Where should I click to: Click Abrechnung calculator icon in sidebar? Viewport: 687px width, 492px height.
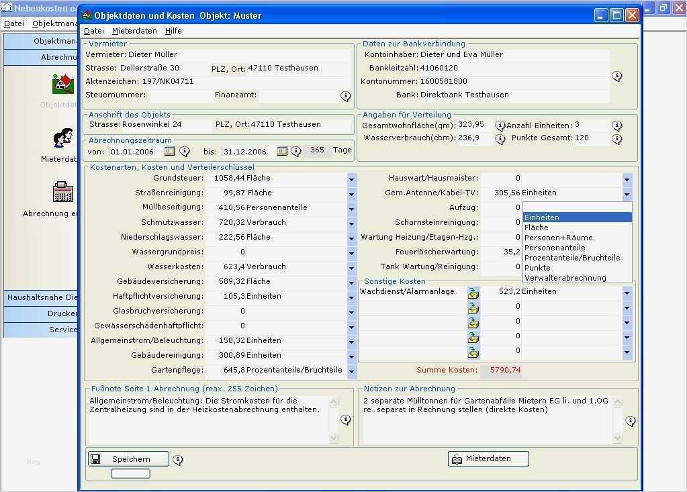coord(63,192)
